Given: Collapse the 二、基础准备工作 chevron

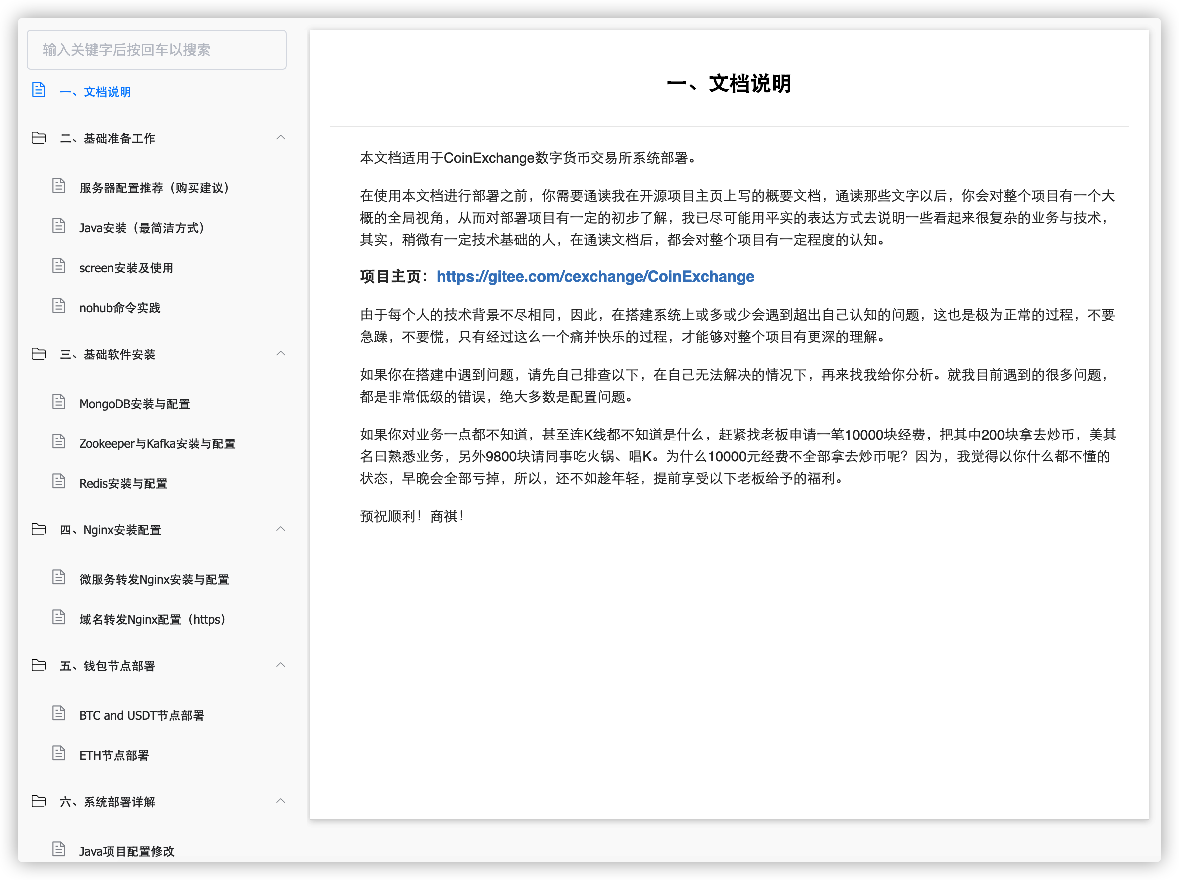Looking at the screenshot, I should [281, 138].
